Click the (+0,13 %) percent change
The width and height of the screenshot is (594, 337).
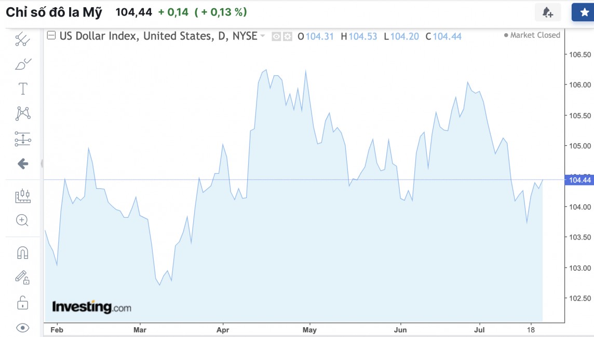[x=221, y=12]
